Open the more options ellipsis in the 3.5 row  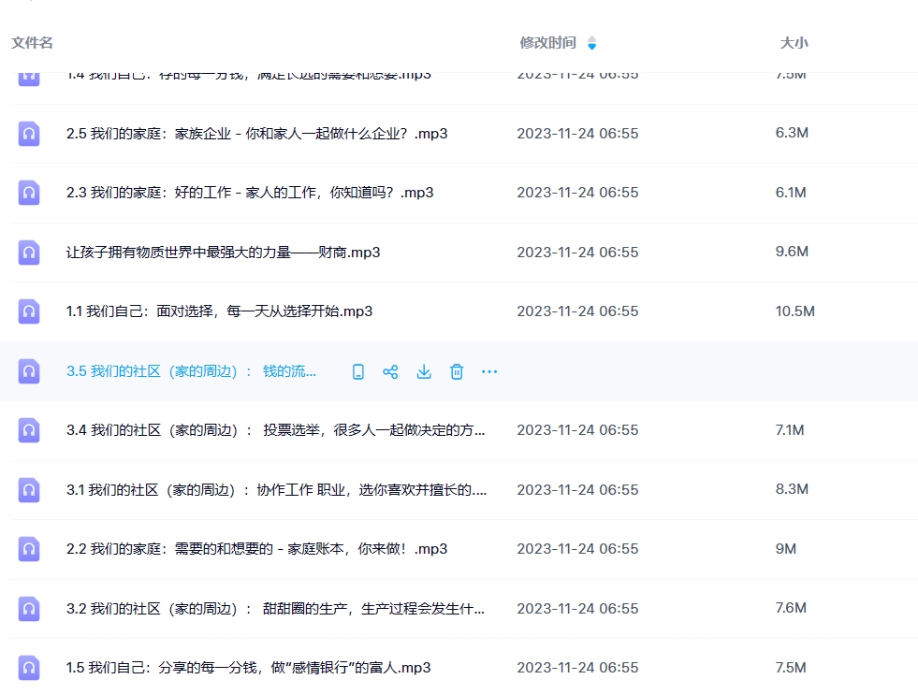coord(489,371)
